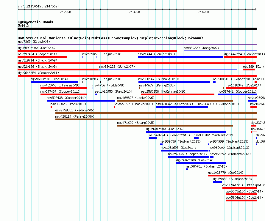Viewport: 265px width, 221px height.
Task: Click the nsv964999 (Sudmant2013) label
Action: click(228, 141)
